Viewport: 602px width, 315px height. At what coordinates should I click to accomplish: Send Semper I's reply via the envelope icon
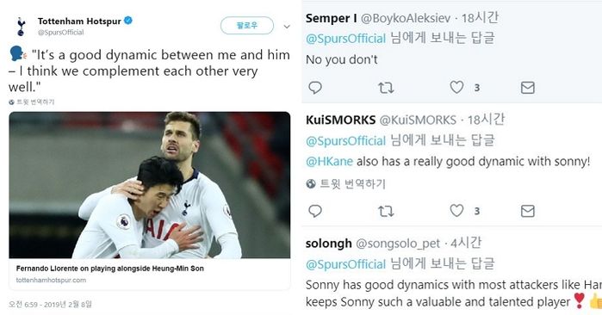pos(528,88)
